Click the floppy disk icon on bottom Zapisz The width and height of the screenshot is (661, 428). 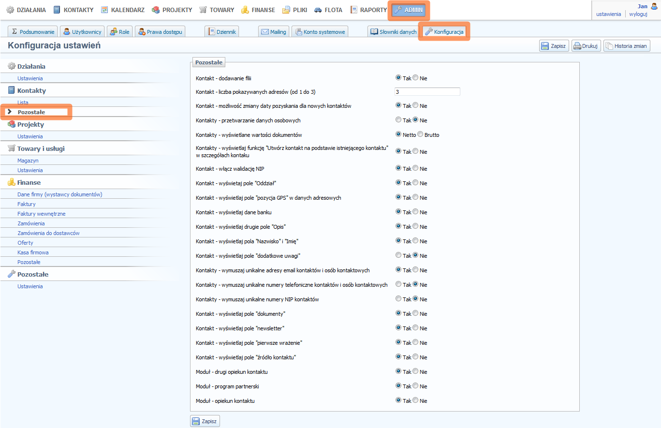click(196, 421)
